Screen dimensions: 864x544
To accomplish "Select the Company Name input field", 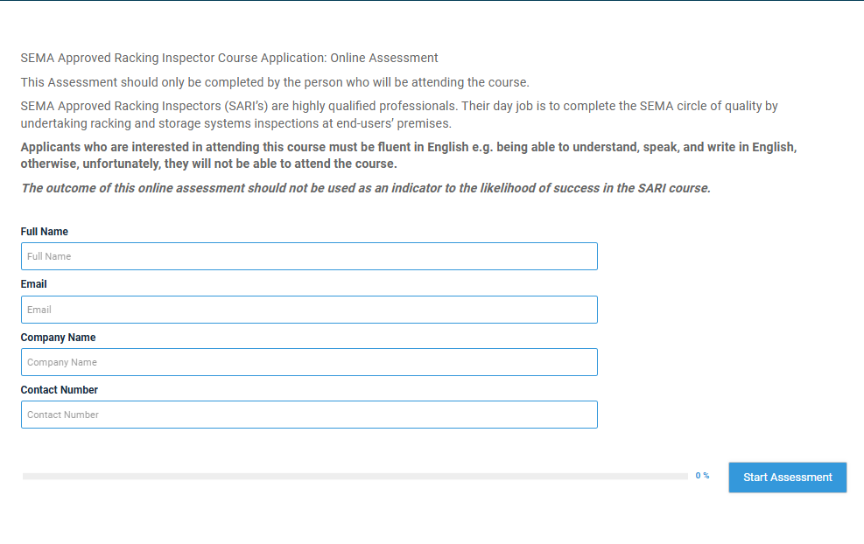I will coord(309,362).
